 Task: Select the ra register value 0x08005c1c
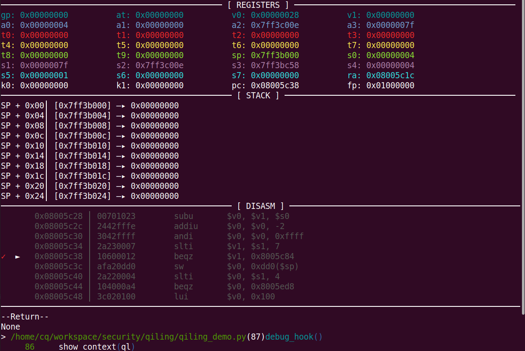click(x=390, y=76)
